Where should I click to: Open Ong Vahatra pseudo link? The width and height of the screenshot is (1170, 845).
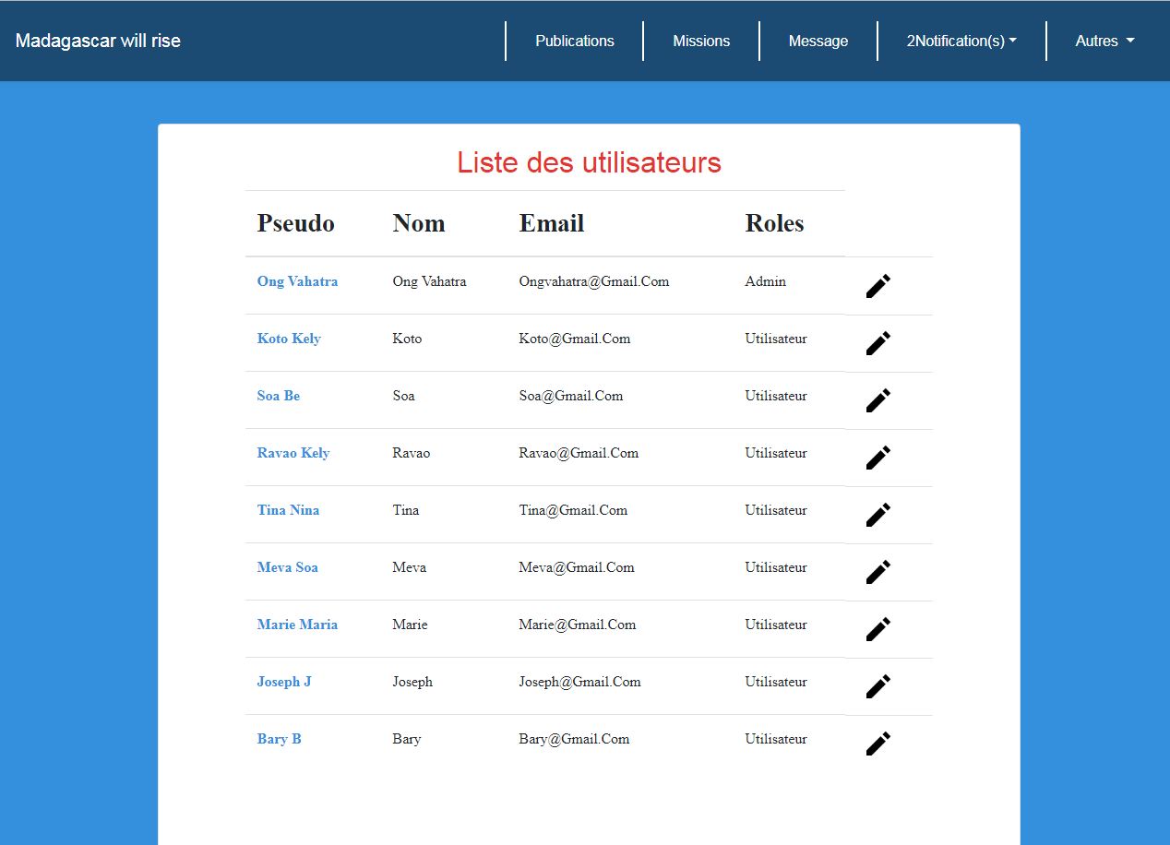pyautogui.click(x=297, y=281)
